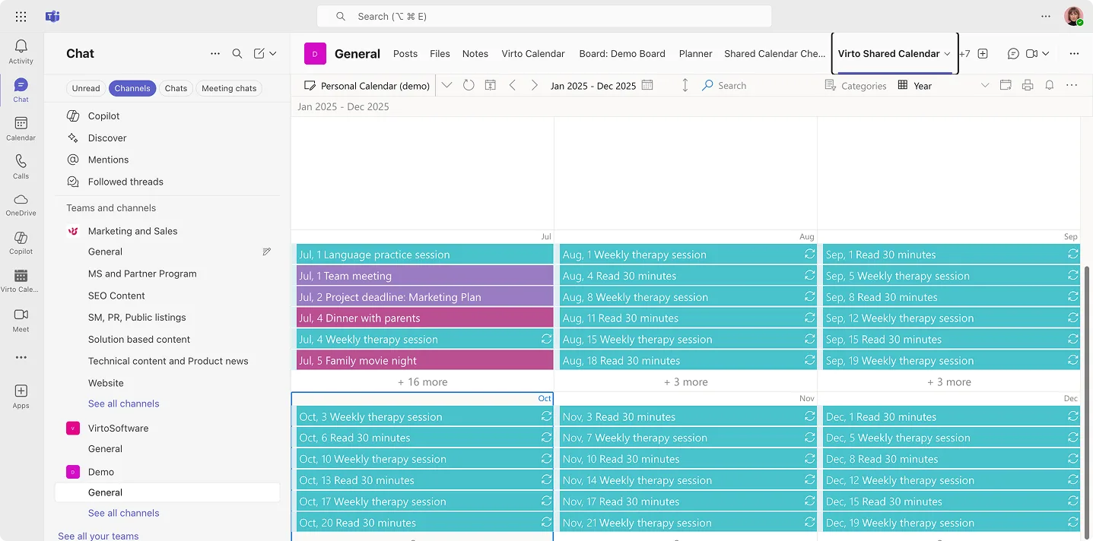Open the Year view dropdown
This screenshot has height=541, width=1093.
(x=985, y=85)
